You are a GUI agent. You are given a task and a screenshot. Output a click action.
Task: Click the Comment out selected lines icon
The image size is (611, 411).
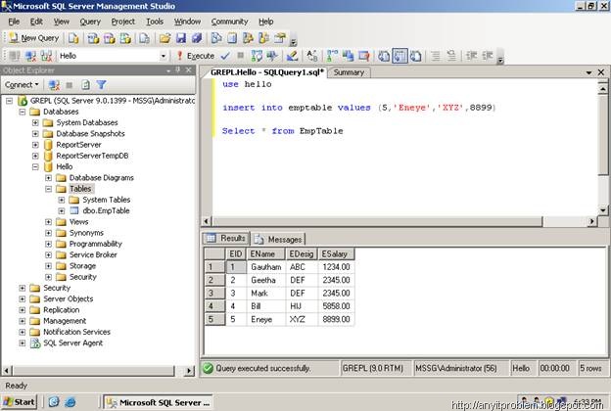(436, 56)
